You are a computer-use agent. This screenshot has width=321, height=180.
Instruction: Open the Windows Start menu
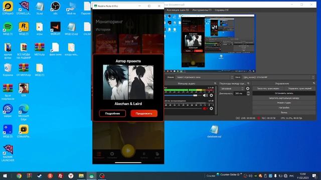coord(5,175)
